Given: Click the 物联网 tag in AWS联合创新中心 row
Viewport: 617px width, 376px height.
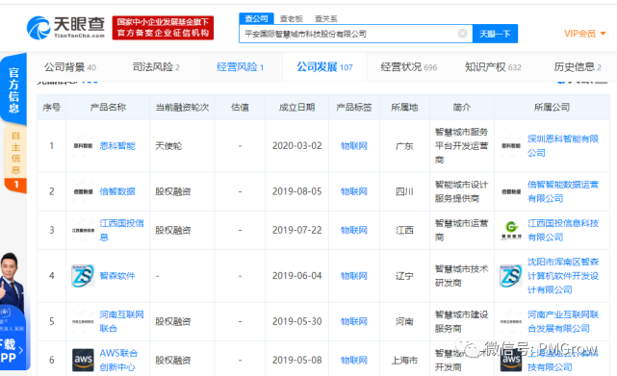Looking at the screenshot, I should click(x=354, y=360).
